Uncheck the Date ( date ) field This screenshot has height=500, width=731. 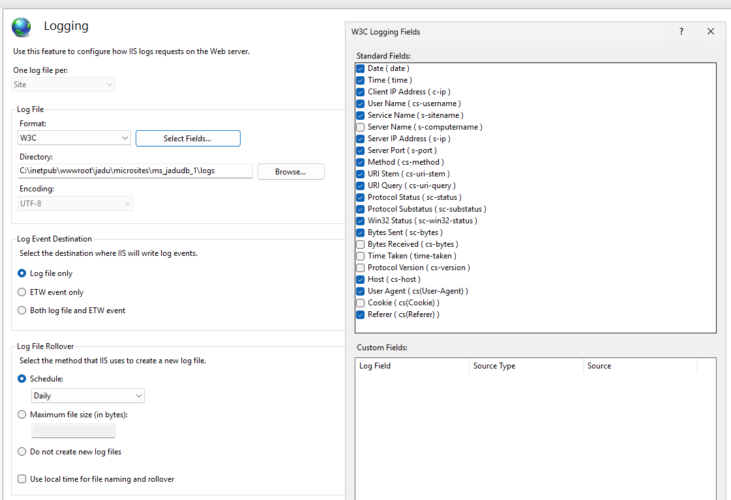point(361,68)
